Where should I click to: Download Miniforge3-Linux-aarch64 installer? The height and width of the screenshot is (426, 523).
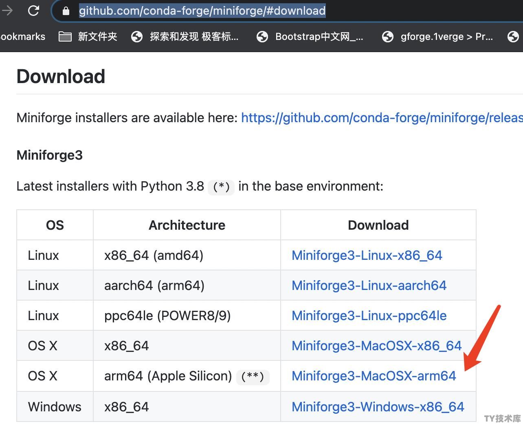pos(369,285)
